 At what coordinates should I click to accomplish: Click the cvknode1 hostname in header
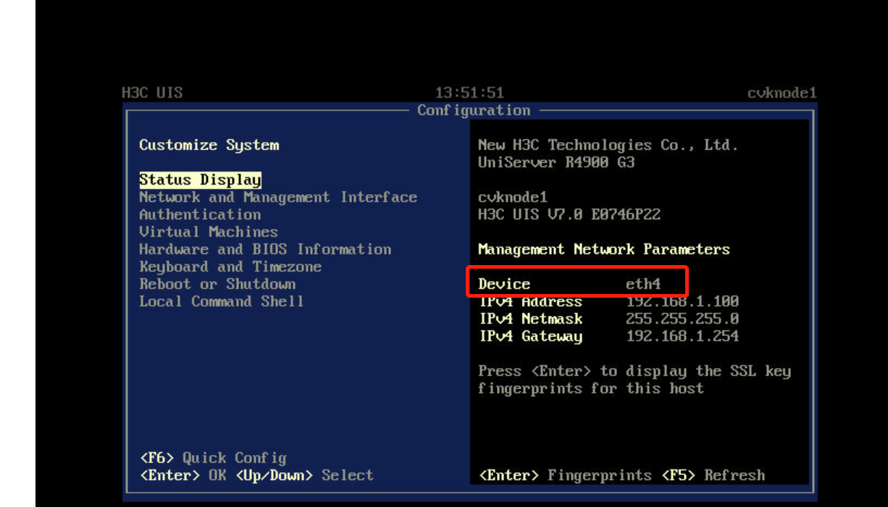point(782,93)
